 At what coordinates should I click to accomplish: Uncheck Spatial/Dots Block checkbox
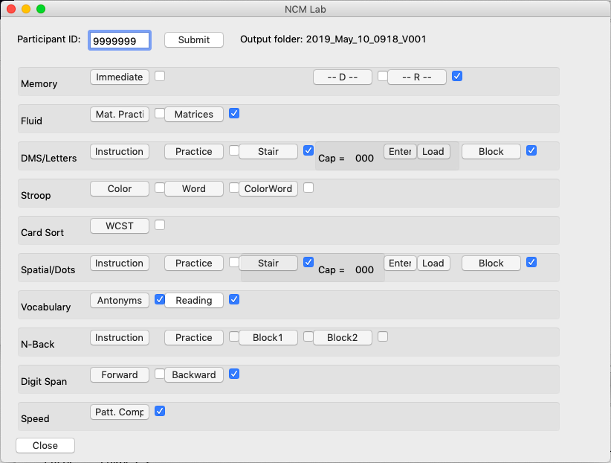[531, 262]
